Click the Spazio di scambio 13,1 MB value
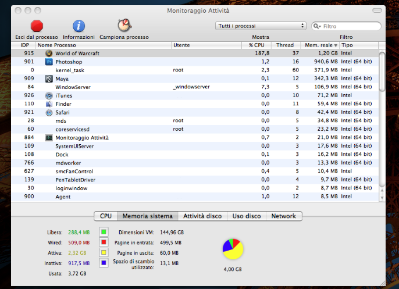 click(169, 263)
